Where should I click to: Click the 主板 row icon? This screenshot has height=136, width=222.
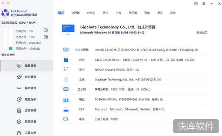tap(66, 80)
